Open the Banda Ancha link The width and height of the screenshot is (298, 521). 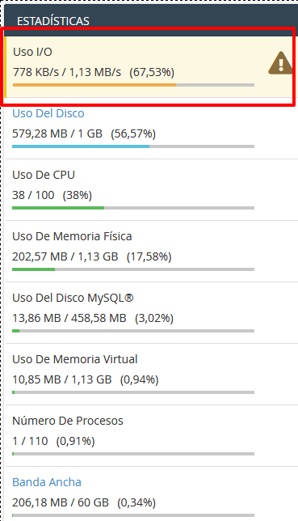point(47,482)
